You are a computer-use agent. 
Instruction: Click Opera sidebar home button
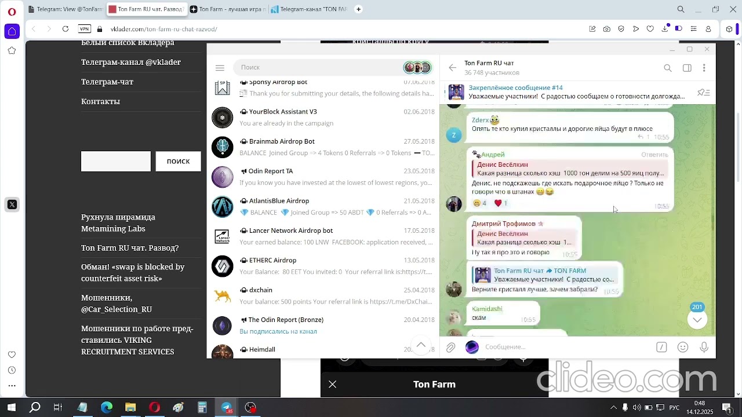coord(12,31)
